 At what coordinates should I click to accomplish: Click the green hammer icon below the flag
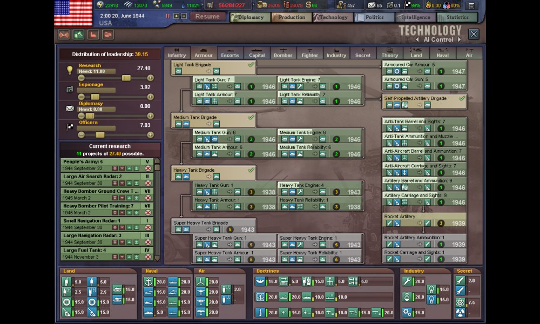[78, 35]
